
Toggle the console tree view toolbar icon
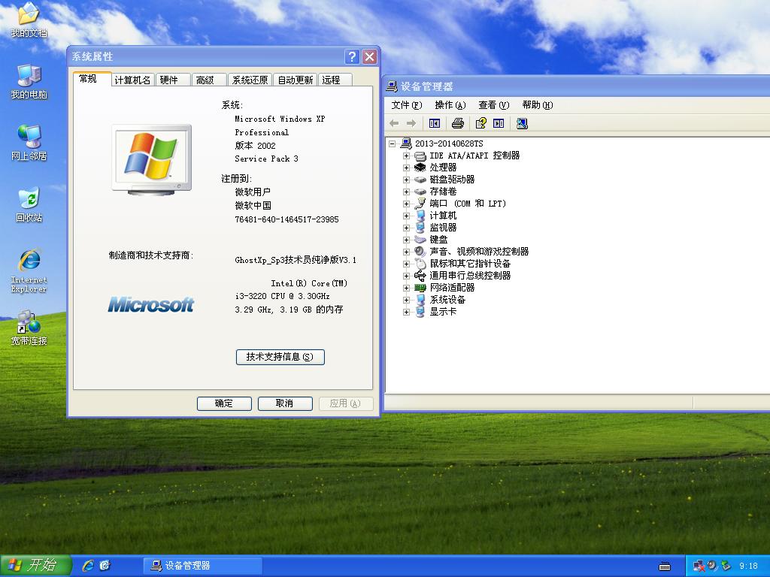pos(435,124)
